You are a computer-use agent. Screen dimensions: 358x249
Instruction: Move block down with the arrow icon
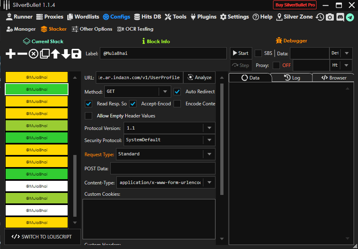(66, 54)
